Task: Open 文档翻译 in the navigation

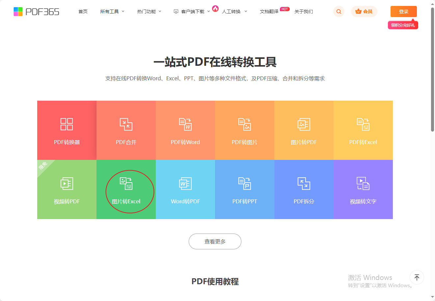Action: [x=269, y=12]
